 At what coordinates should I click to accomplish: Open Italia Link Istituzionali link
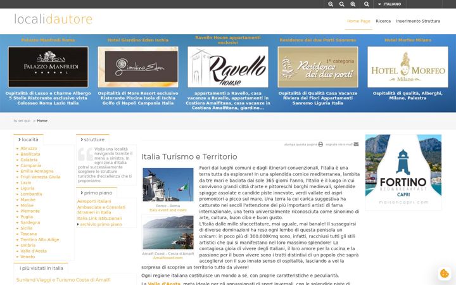(x=99, y=218)
